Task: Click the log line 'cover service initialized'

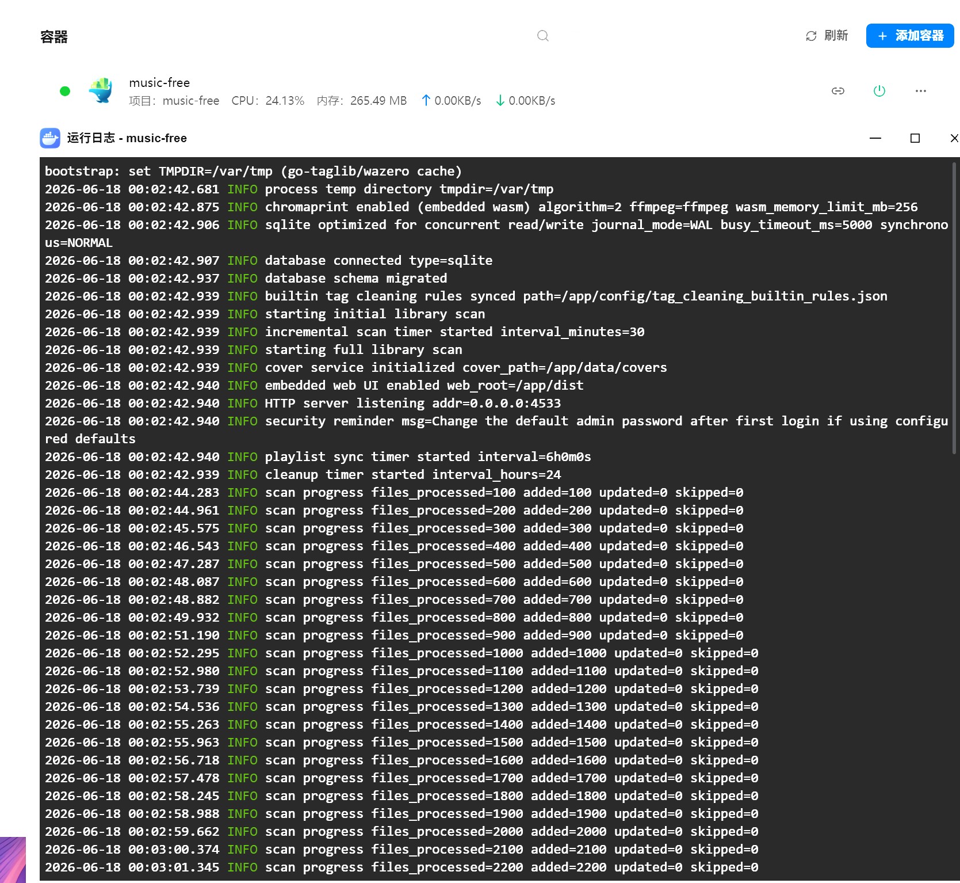Action: coord(356,367)
